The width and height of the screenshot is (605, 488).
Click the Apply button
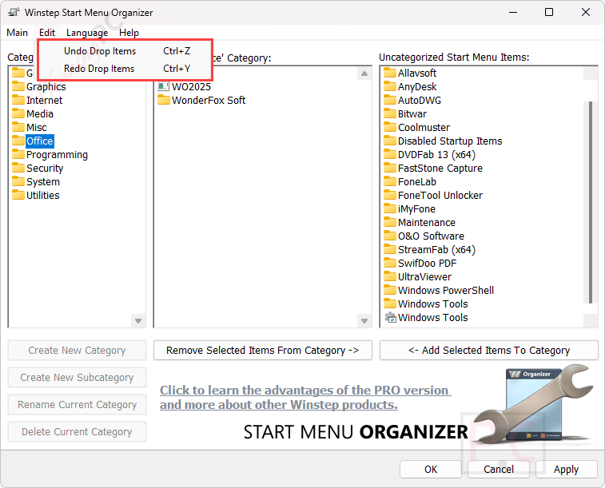point(566,469)
